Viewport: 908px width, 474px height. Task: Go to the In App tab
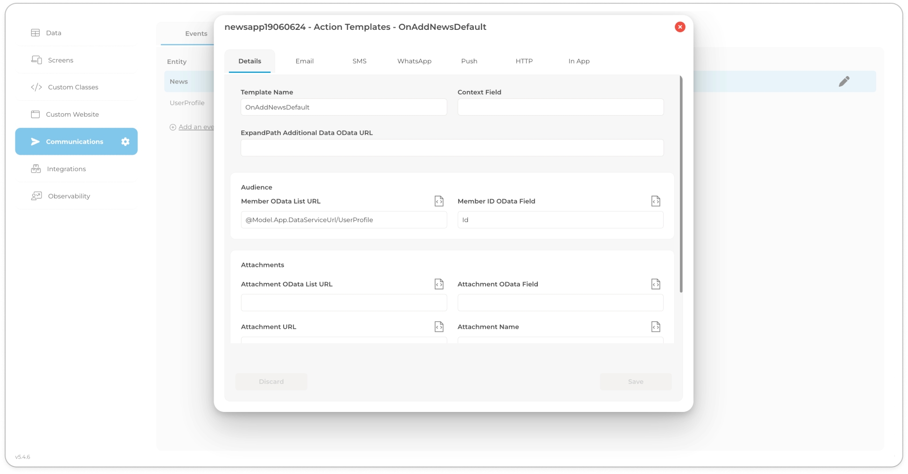(x=578, y=61)
